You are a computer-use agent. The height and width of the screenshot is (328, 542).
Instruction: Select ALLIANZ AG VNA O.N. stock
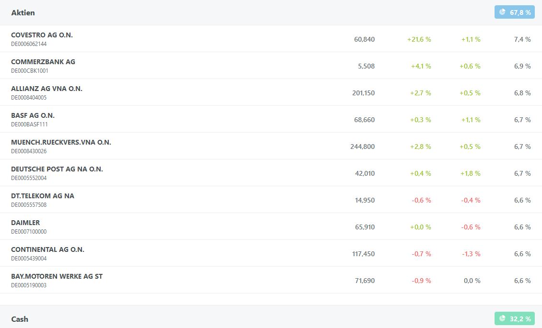coord(46,89)
